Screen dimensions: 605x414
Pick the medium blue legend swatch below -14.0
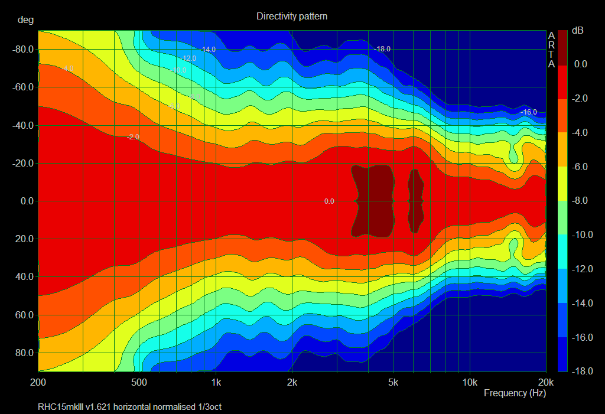(x=562, y=320)
